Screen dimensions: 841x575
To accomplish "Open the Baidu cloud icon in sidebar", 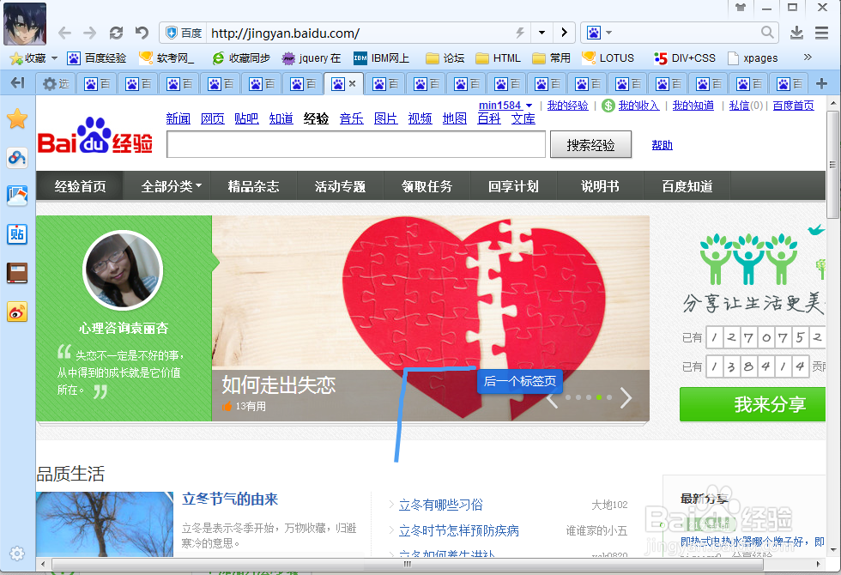I will tap(17, 158).
